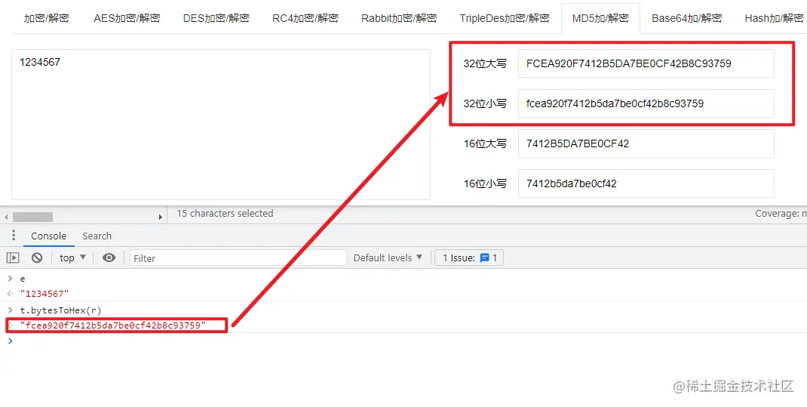Click the 32位大写 label
Image resolution: width=807 pixels, height=407 pixels.
(485, 64)
